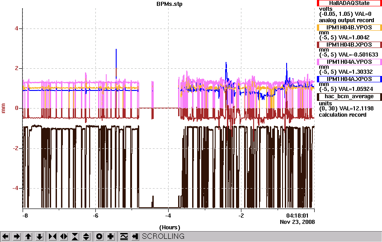Pan the plot right with the right-arrow button
382x242 pixels.
[x=17, y=237]
